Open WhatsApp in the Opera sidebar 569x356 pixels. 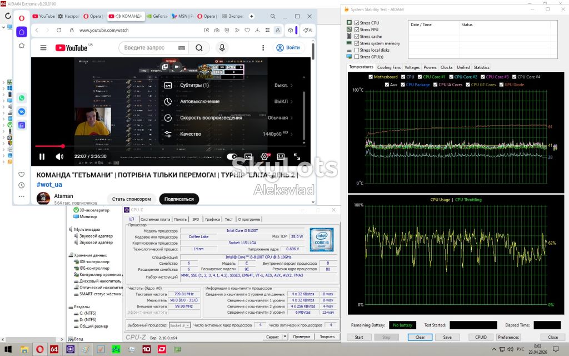[22, 98]
